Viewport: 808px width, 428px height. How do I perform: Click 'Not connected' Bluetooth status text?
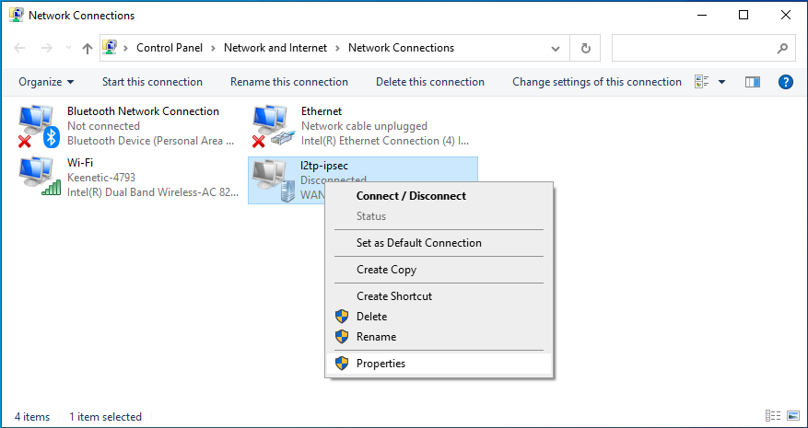103,126
